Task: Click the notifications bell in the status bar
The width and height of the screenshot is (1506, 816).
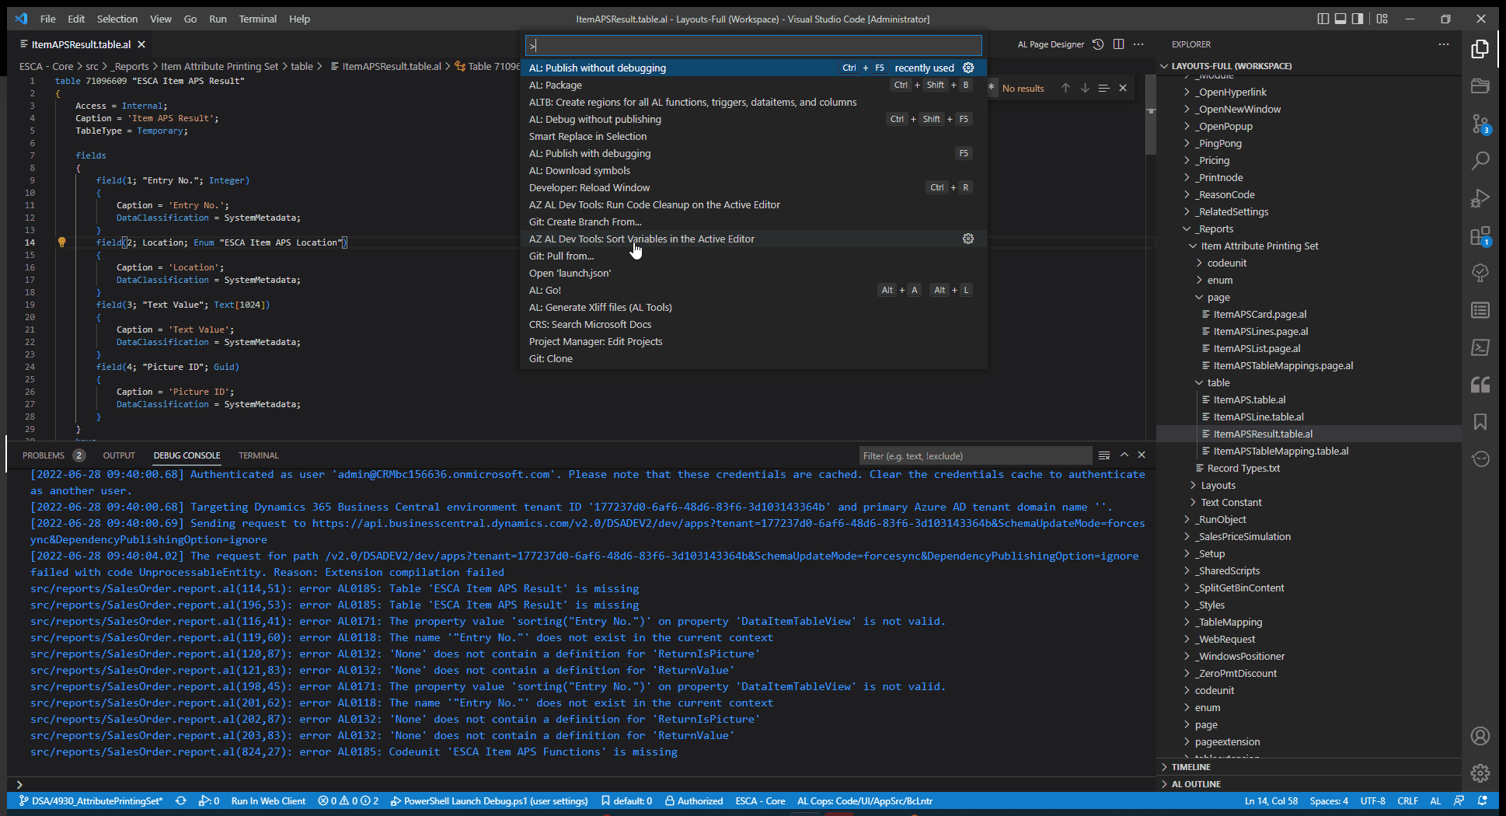Action: pos(1481,800)
